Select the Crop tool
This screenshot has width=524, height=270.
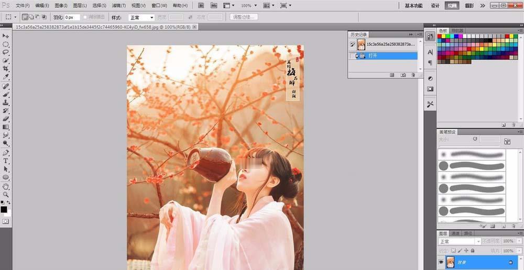[6, 69]
